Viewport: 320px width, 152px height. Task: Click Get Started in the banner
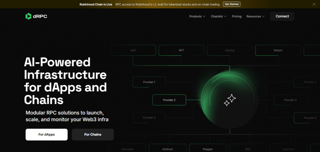coord(232,4)
